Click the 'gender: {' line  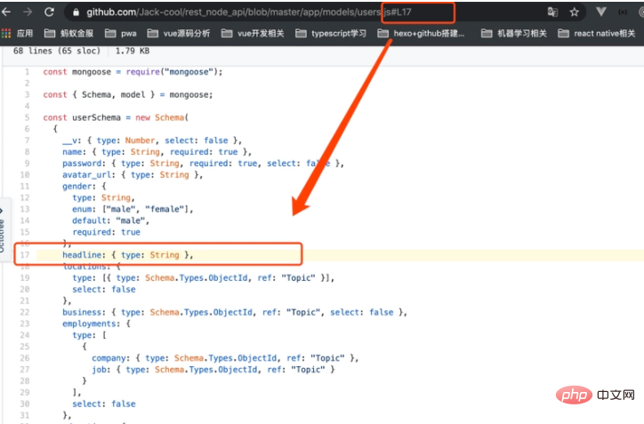point(85,187)
